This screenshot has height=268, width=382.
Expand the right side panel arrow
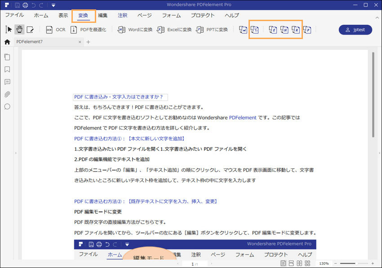[x=379, y=153]
